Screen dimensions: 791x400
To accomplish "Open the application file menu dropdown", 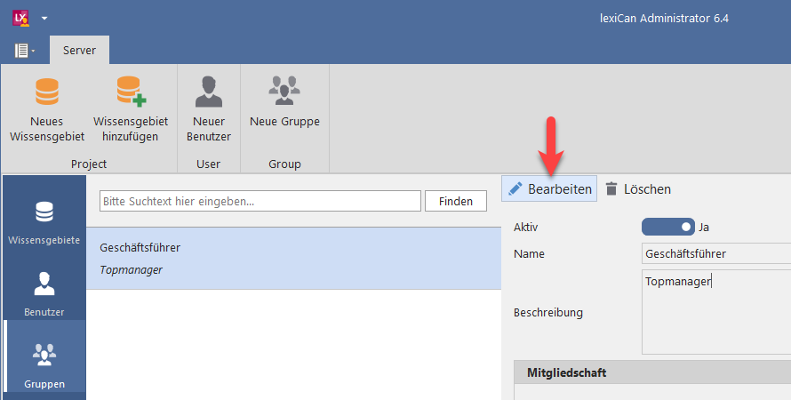I will pos(25,51).
